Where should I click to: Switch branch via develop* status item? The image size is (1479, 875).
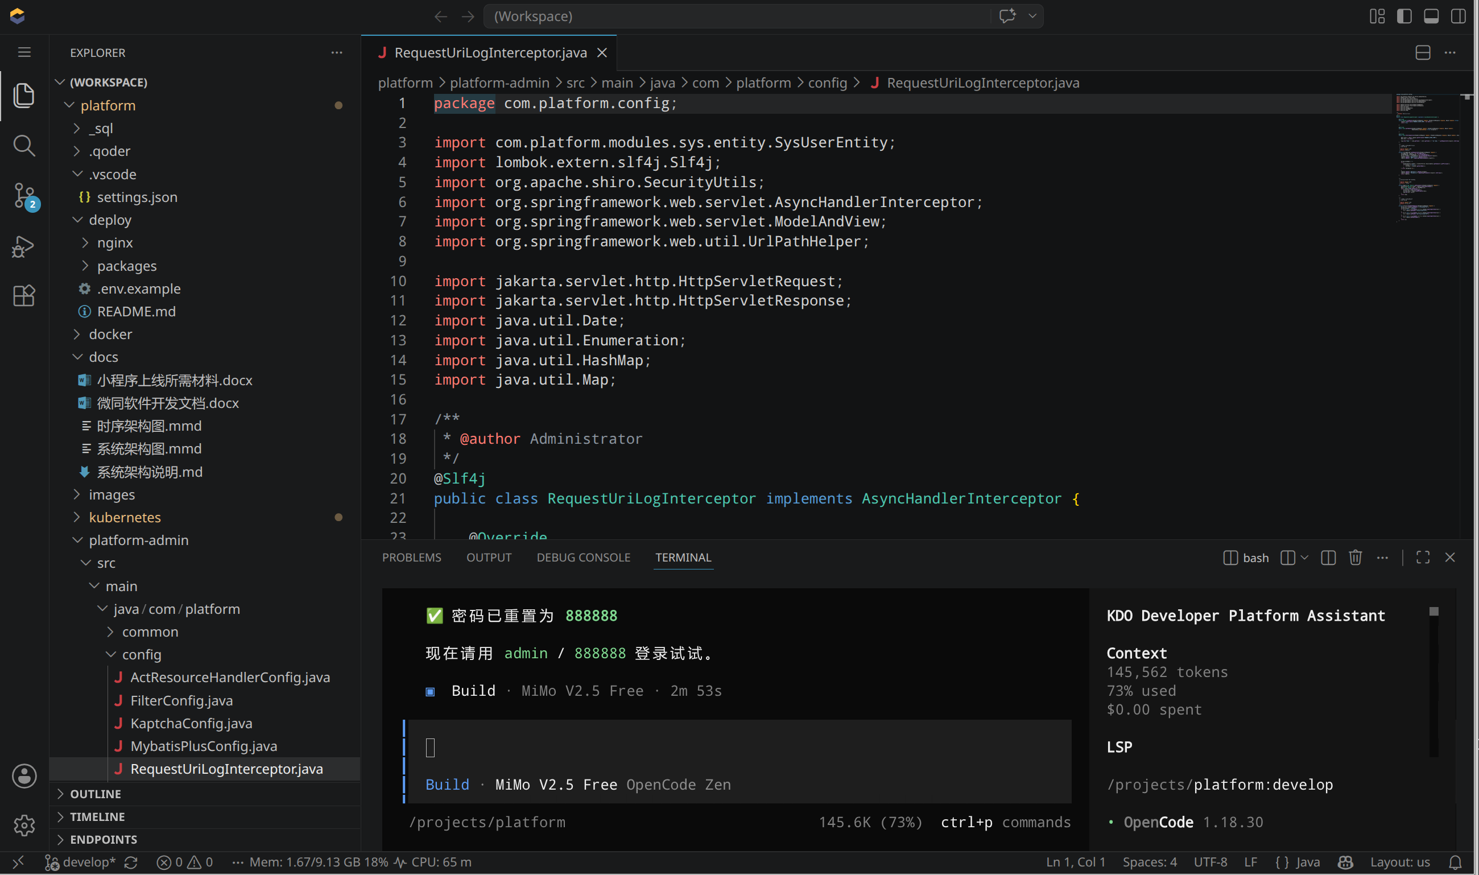pos(81,862)
